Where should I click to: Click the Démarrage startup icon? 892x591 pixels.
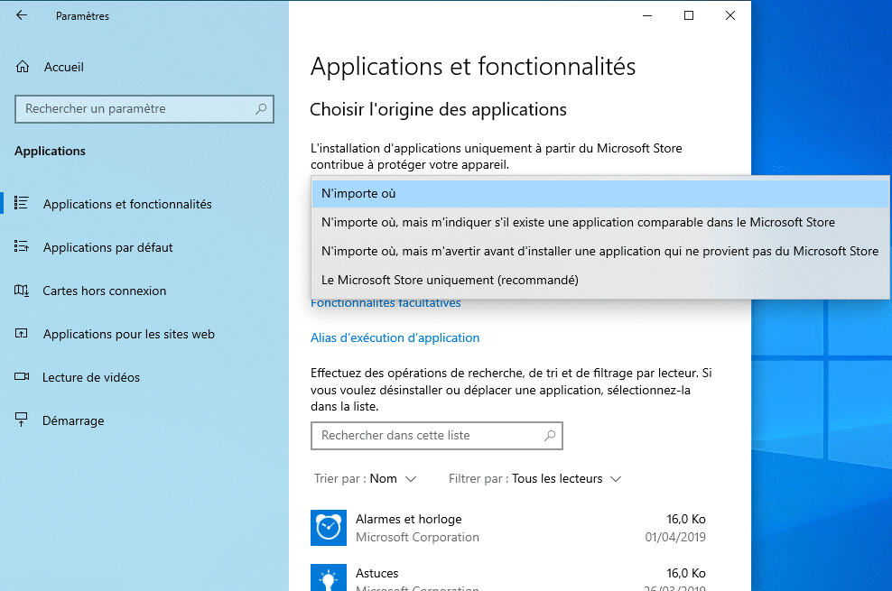pos(23,420)
